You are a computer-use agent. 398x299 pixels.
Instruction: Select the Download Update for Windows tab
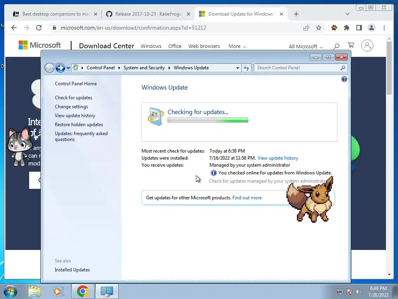pyautogui.click(x=241, y=14)
